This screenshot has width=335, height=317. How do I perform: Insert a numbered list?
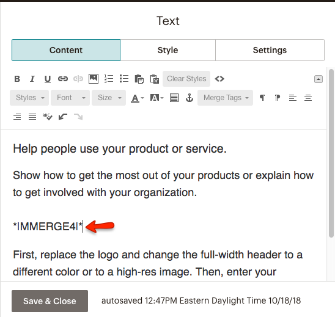[x=109, y=79]
